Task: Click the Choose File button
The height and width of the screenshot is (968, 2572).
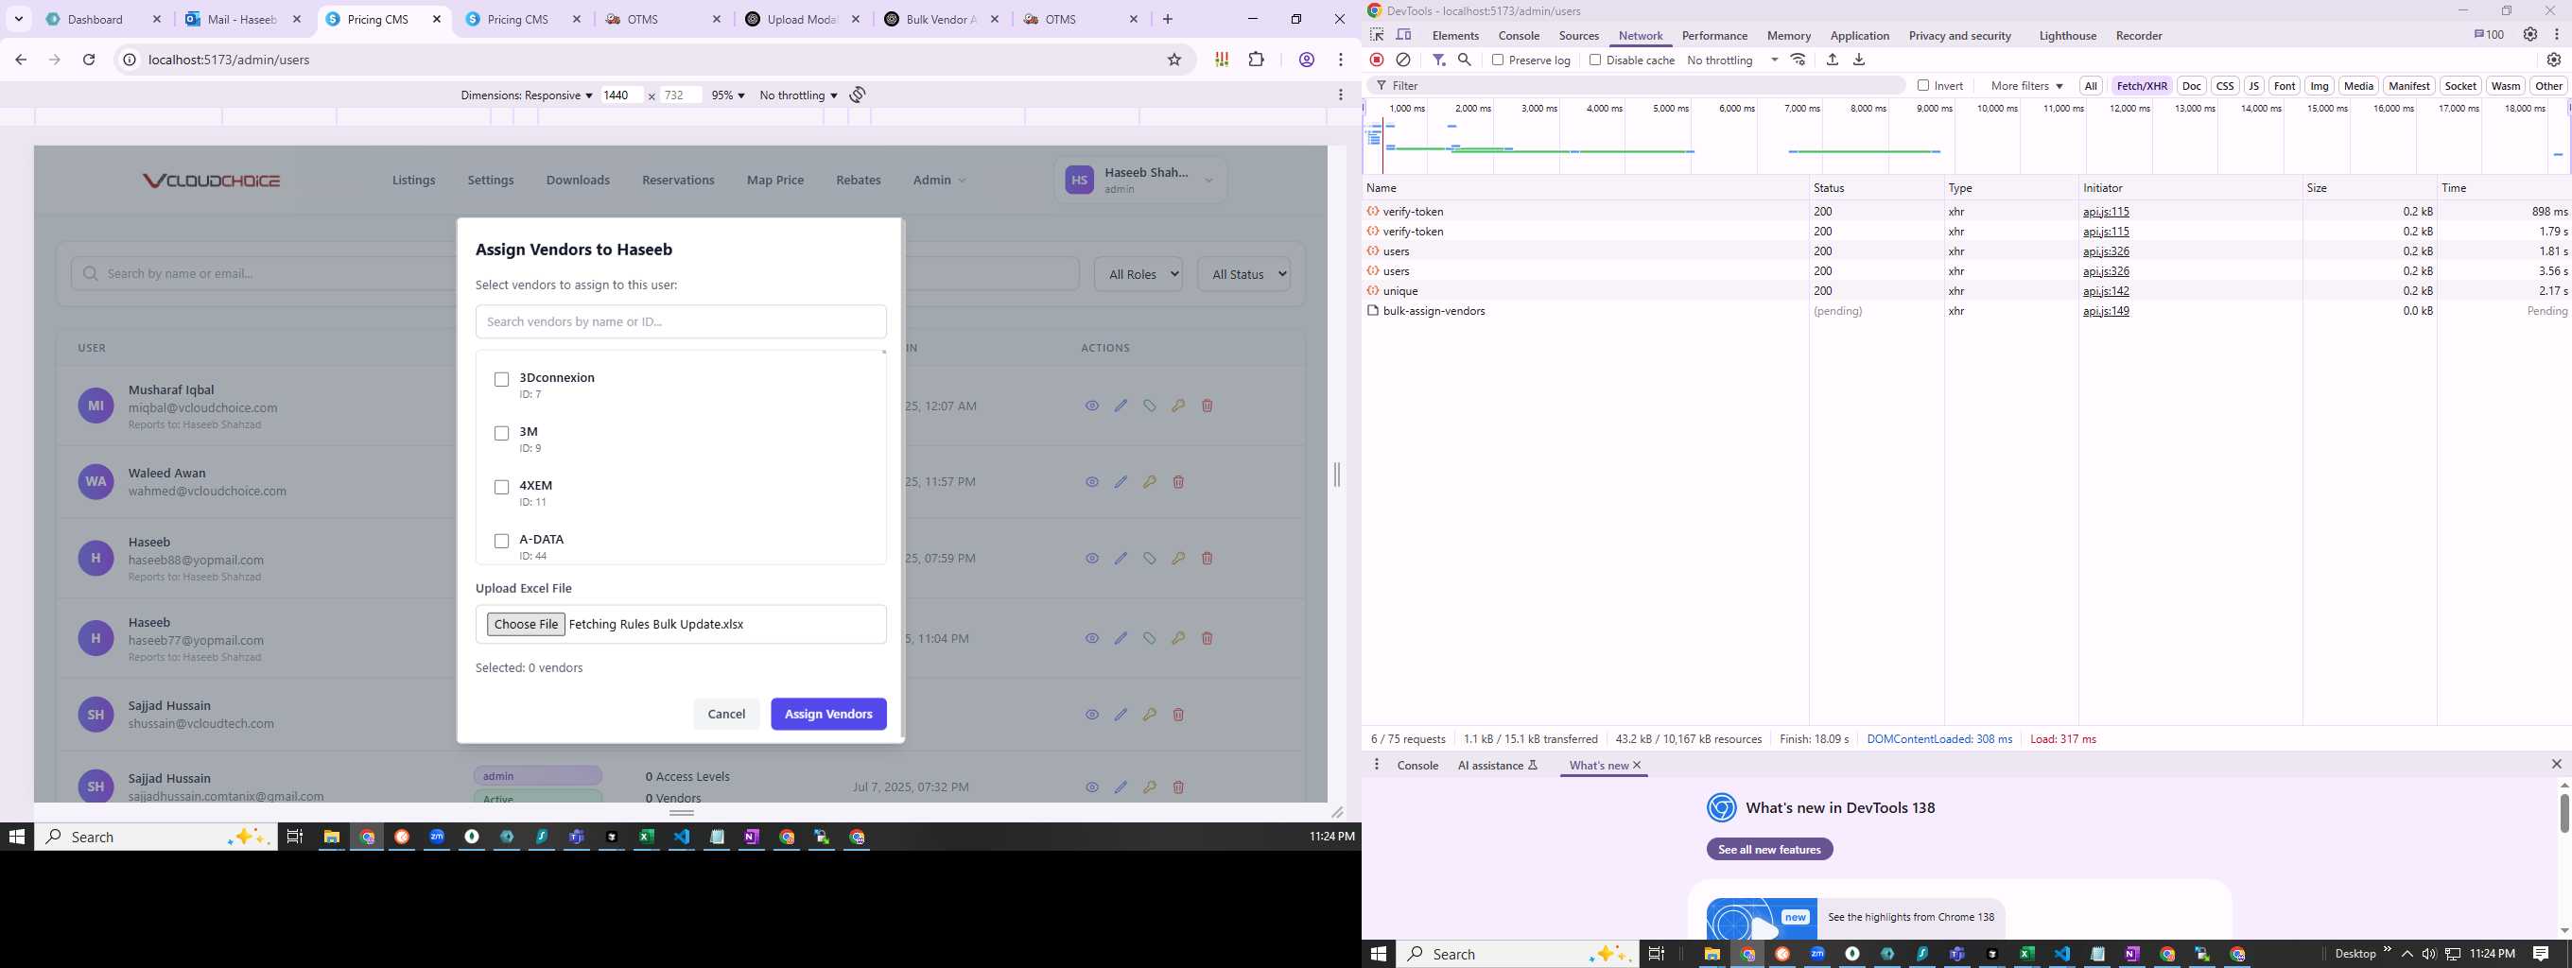Action: coord(526,625)
